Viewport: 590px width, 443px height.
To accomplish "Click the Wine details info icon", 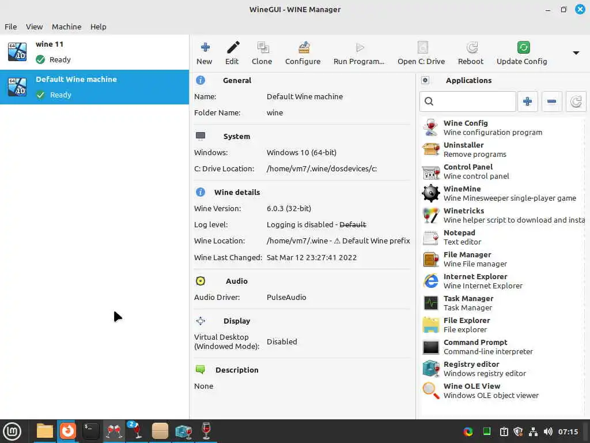I will pos(201,192).
